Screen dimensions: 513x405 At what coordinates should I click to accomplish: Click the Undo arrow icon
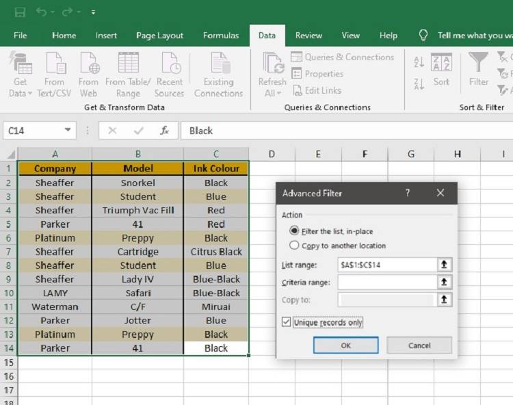point(42,12)
